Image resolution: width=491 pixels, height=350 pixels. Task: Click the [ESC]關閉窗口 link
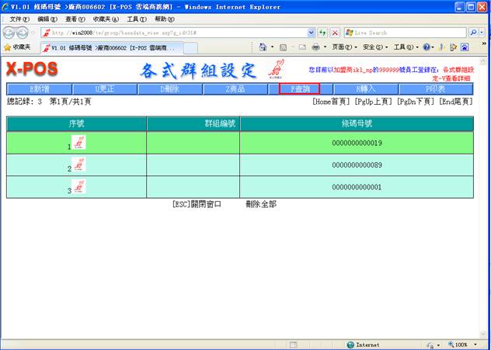pyautogui.click(x=197, y=204)
